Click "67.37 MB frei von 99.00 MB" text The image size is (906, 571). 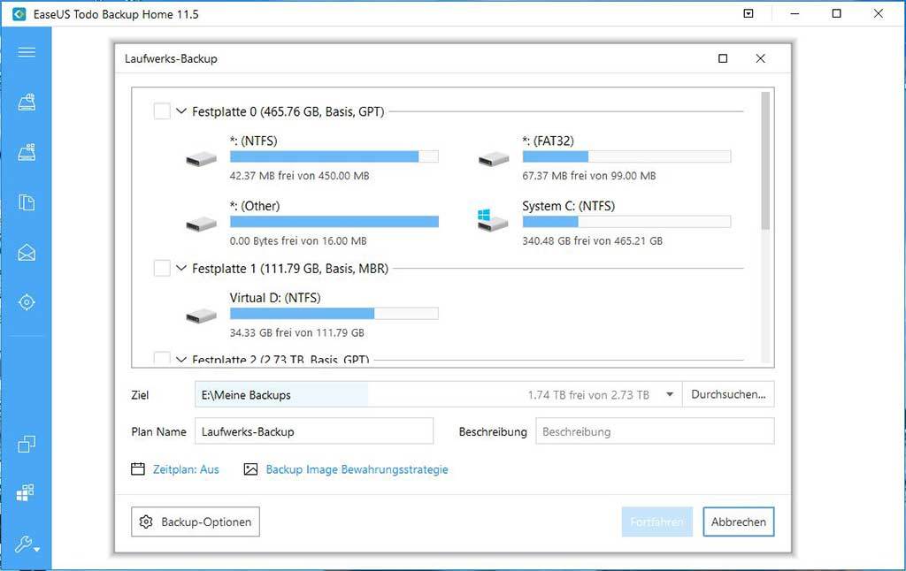[588, 176]
